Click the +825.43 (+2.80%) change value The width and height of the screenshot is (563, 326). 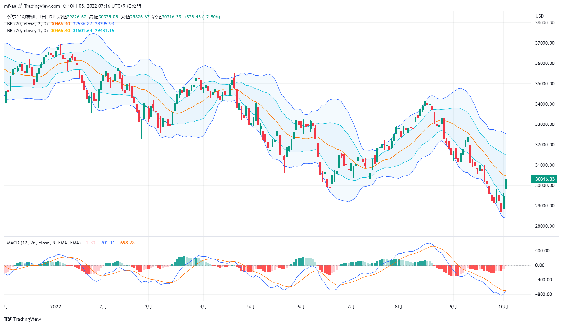[202, 17]
